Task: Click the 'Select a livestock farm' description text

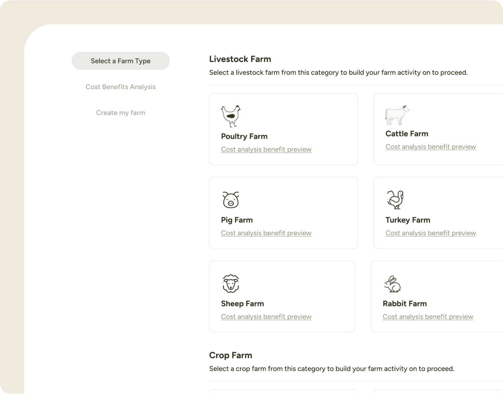Action: 338,72
